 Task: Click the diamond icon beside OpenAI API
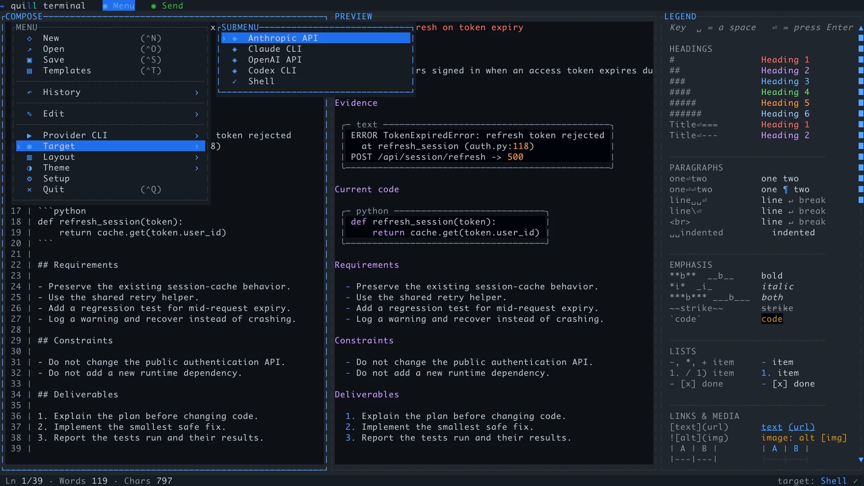click(234, 60)
